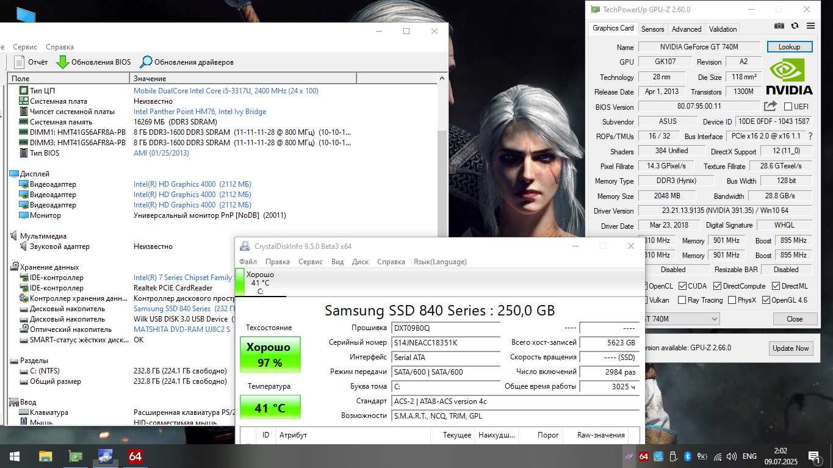The image size is (833, 468).
Task: Open the Файл menu in CrystalDiskInfo
Action: tap(248, 262)
